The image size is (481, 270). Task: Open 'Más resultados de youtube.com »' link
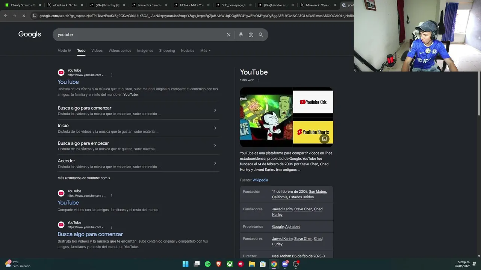coord(84,178)
